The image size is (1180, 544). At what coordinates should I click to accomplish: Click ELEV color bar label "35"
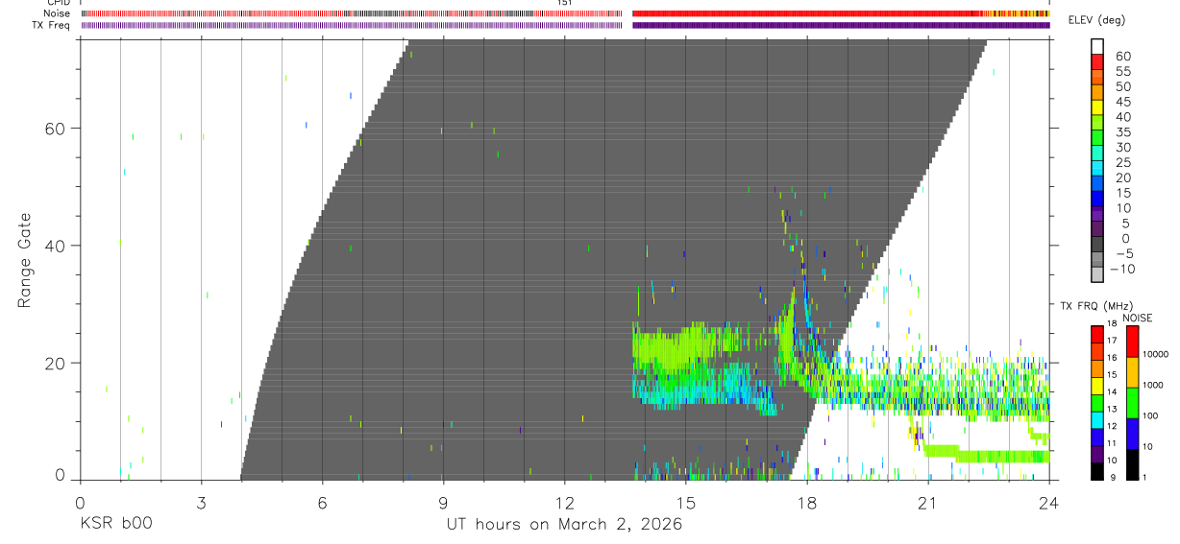pos(1123,131)
